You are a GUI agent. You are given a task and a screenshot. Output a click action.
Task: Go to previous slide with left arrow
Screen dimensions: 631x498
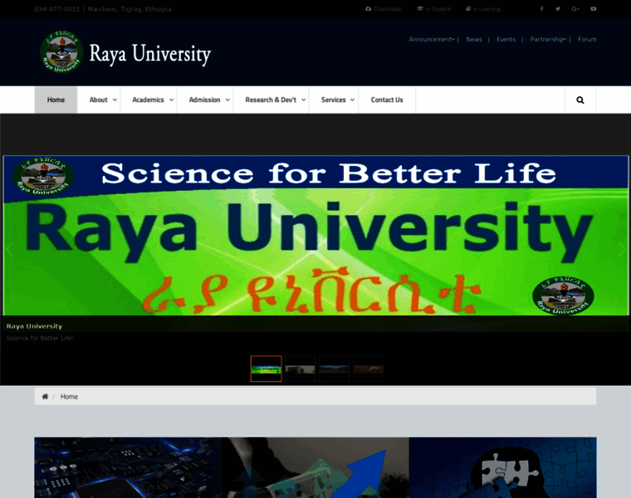coord(9,249)
